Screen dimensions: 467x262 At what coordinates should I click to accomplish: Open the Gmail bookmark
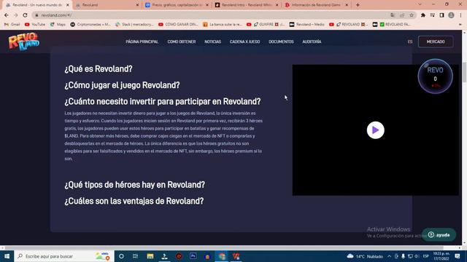[12, 24]
